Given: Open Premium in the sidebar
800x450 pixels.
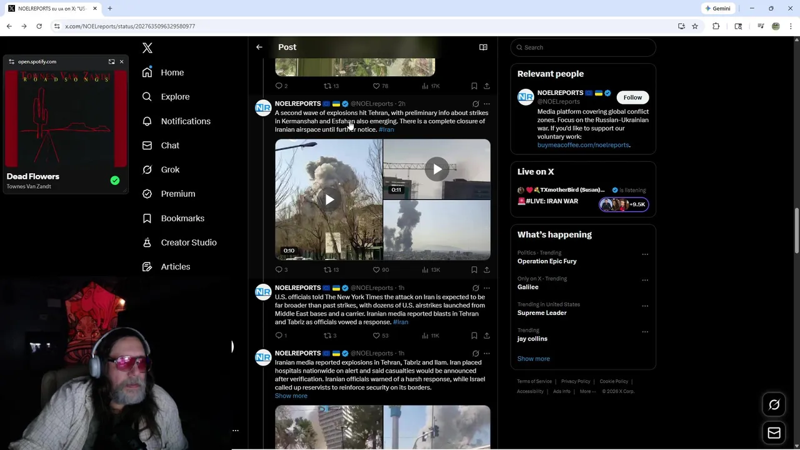Looking at the screenshot, I should [x=169, y=194].
